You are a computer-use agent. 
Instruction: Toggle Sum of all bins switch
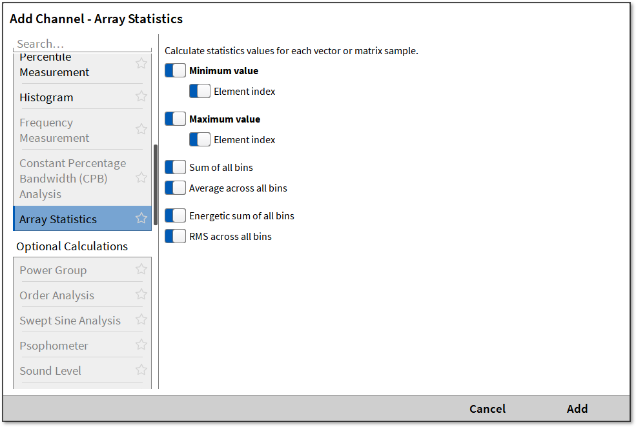coord(175,168)
